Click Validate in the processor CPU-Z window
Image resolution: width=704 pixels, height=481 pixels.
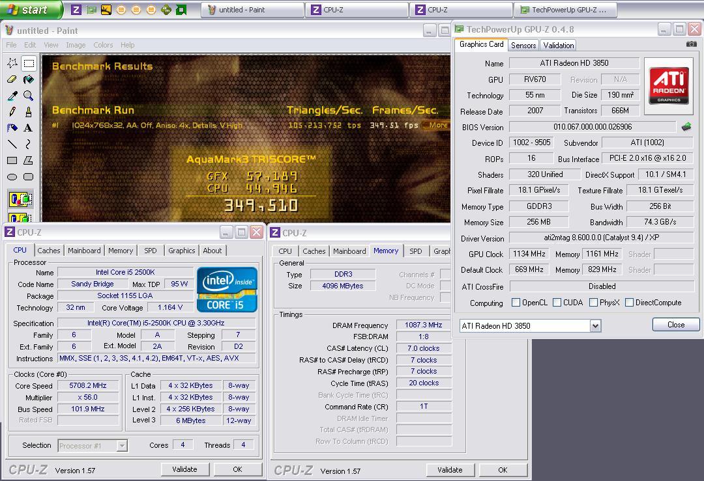(184, 469)
